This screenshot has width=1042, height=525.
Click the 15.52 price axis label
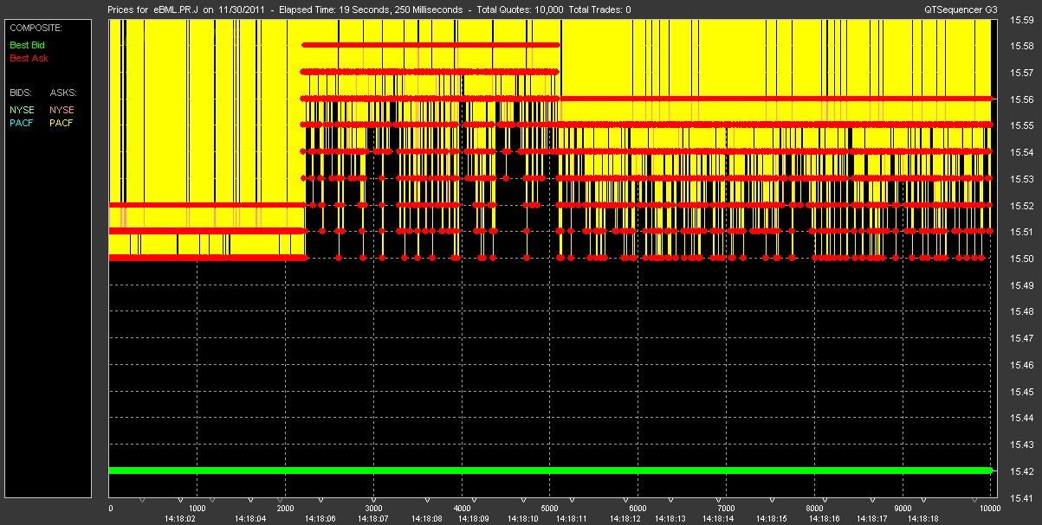point(1022,206)
